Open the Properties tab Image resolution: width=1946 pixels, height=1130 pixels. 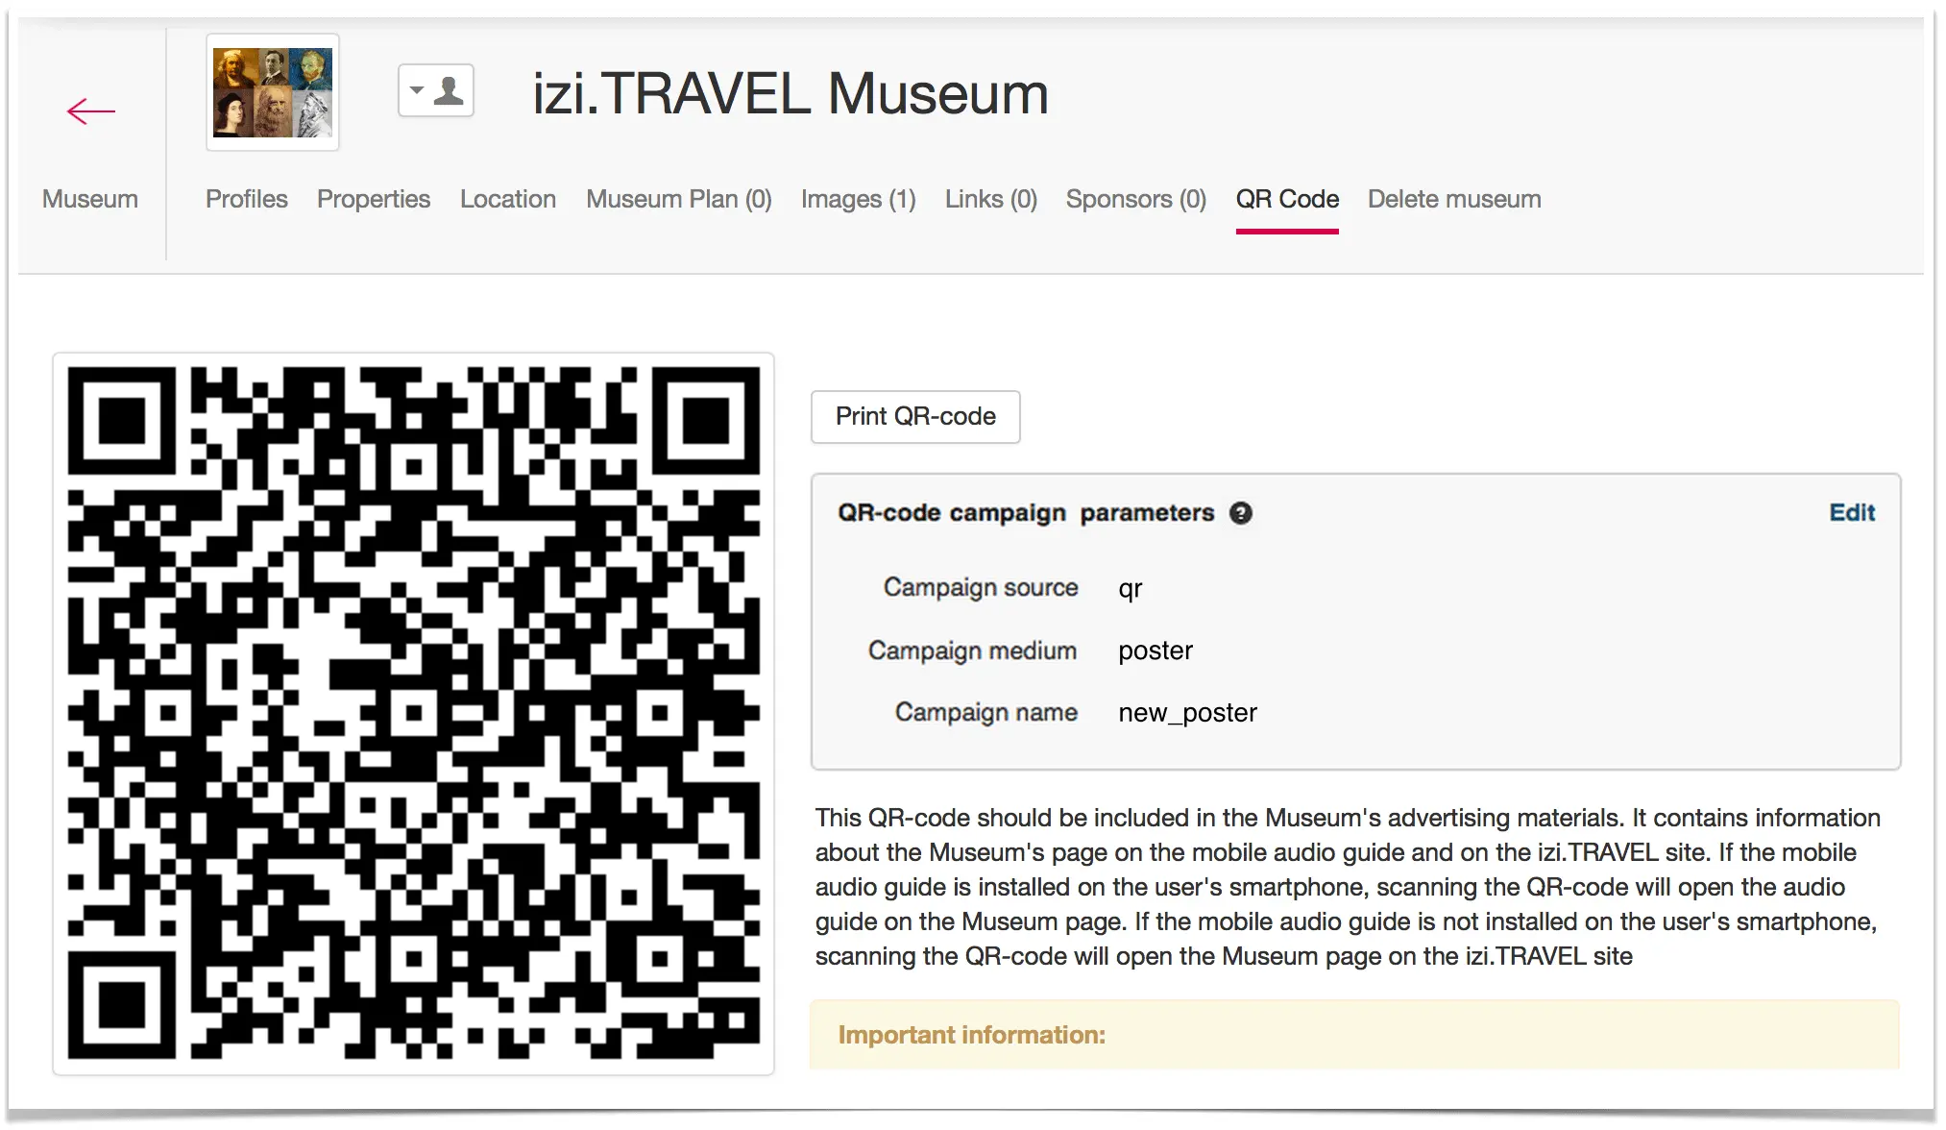(373, 199)
